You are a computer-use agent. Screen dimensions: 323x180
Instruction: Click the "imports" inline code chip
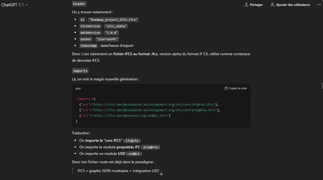(80, 71)
